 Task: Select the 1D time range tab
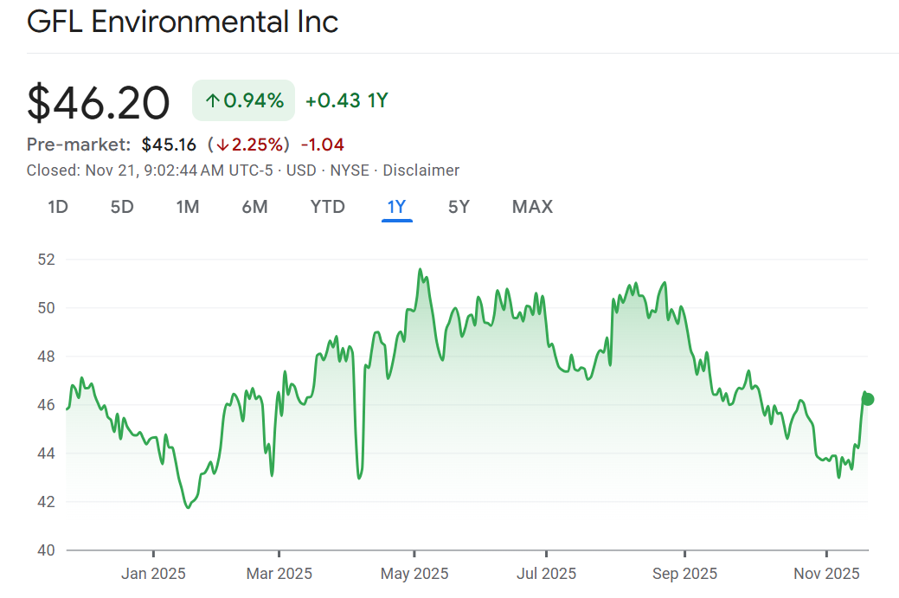point(58,207)
